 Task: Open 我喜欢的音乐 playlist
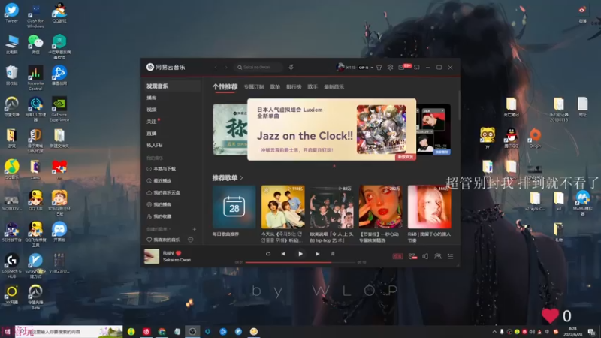(164, 240)
